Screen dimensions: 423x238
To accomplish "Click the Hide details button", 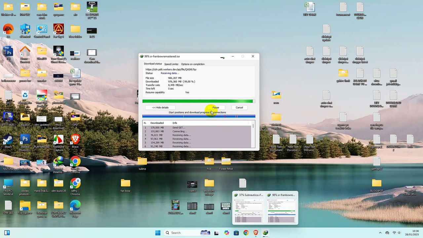I will pyautogui.click(x=160, y=107).
